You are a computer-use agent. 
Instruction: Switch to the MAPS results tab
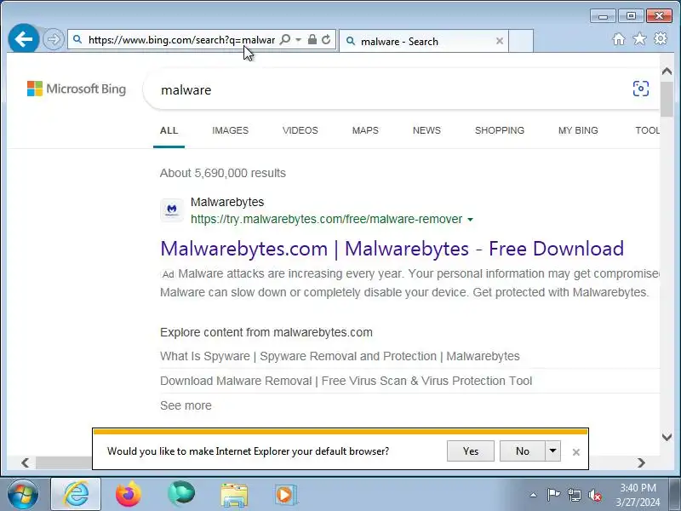point(365,130)
